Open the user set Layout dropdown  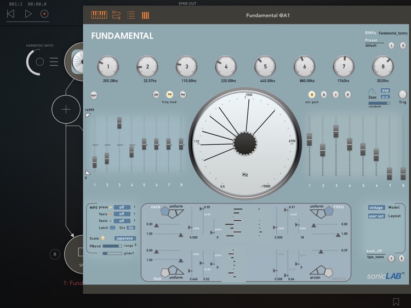coord(376,216)
